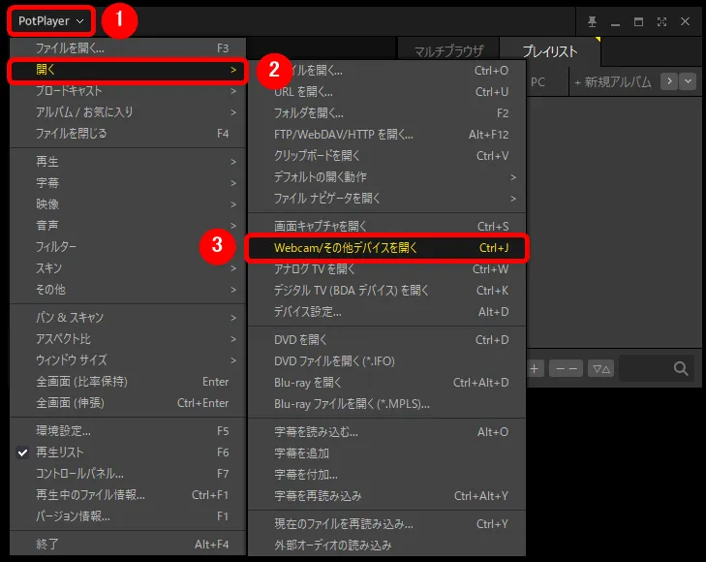Choose フォルダを開く...

click(386, 113)
